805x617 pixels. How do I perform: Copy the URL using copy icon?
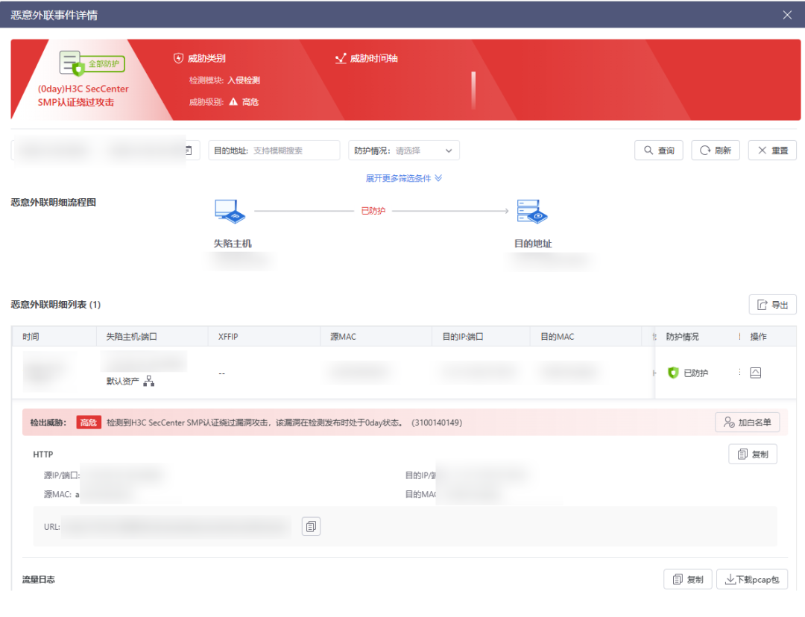coord(311,526)
